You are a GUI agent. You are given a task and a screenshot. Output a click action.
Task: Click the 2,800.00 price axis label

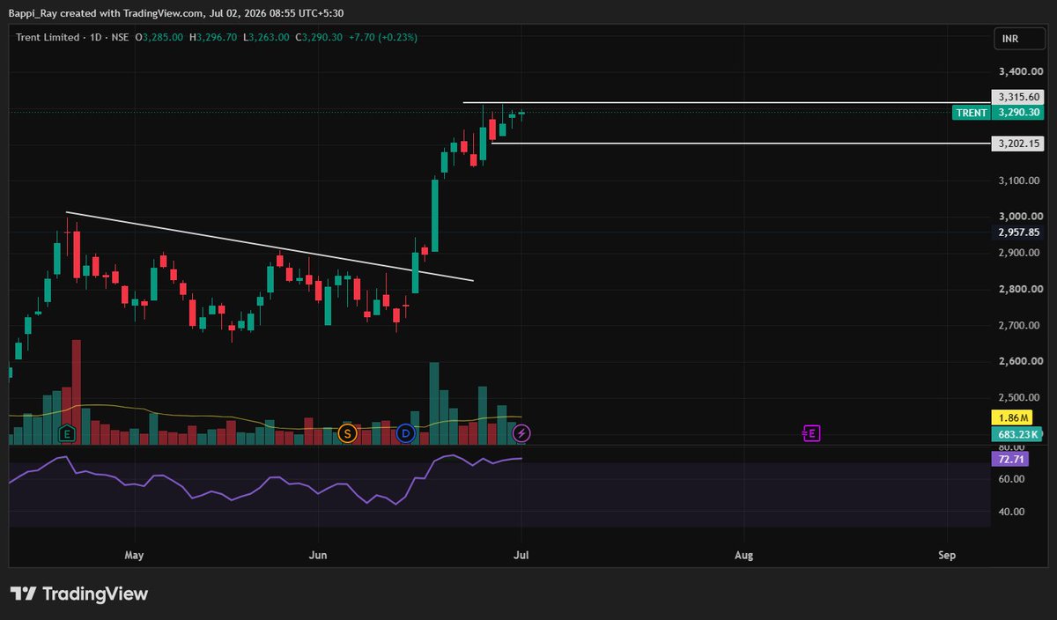(x=1021, y=290)
